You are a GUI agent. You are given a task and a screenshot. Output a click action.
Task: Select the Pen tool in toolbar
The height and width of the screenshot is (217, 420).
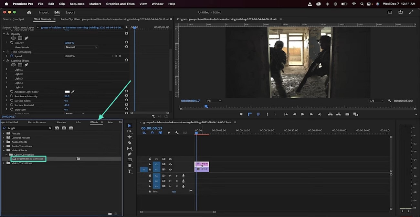tap(130, 154)
